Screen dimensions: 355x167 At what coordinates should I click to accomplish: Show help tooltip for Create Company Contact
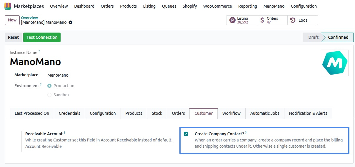click(246, 133)
